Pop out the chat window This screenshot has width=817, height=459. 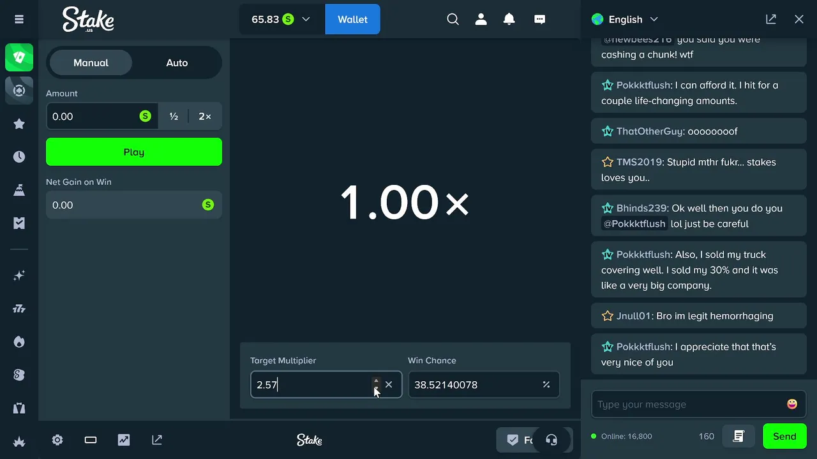coord(771,19)
